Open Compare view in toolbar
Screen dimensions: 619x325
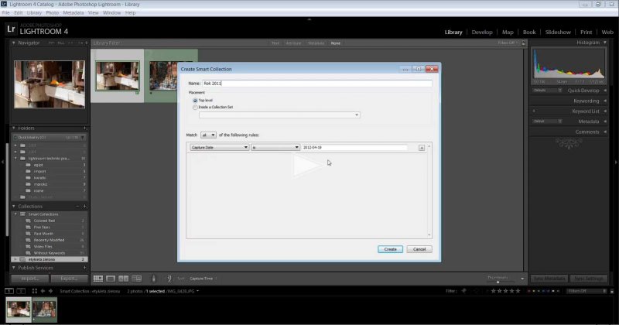pos(123,279)
